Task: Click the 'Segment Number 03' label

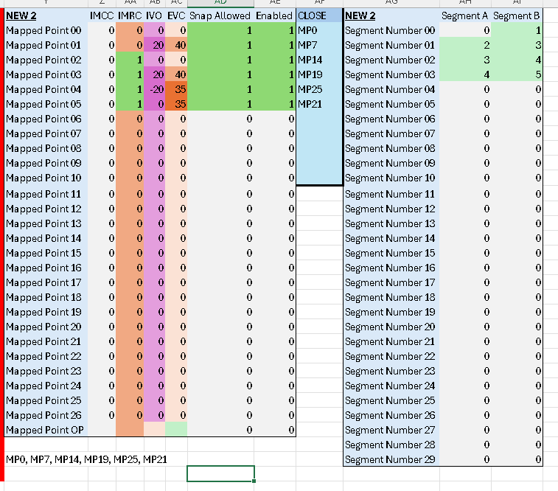Action: click(x=391, y=74)
